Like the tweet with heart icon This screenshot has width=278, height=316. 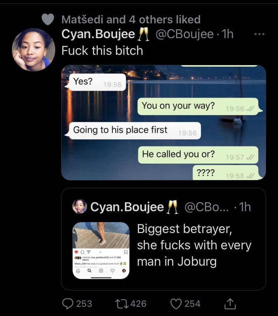[176, 304]
